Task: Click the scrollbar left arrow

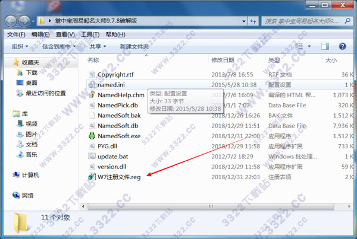Action: click(83, 206)
